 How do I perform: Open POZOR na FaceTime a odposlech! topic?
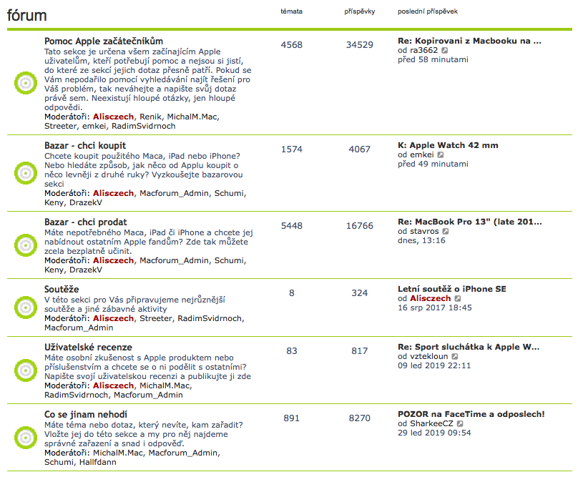click(x=471, y=414)
